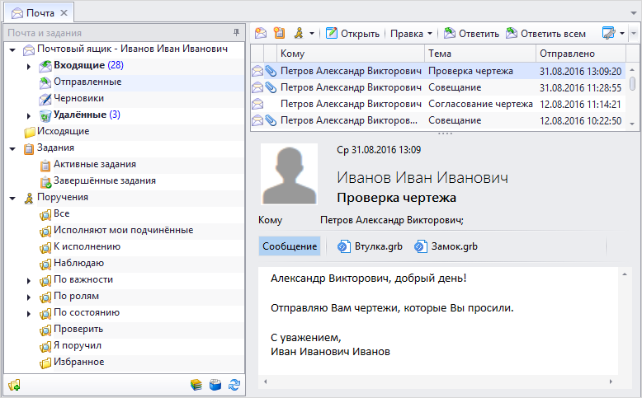Expand the По важности tree node

(29, 280)
